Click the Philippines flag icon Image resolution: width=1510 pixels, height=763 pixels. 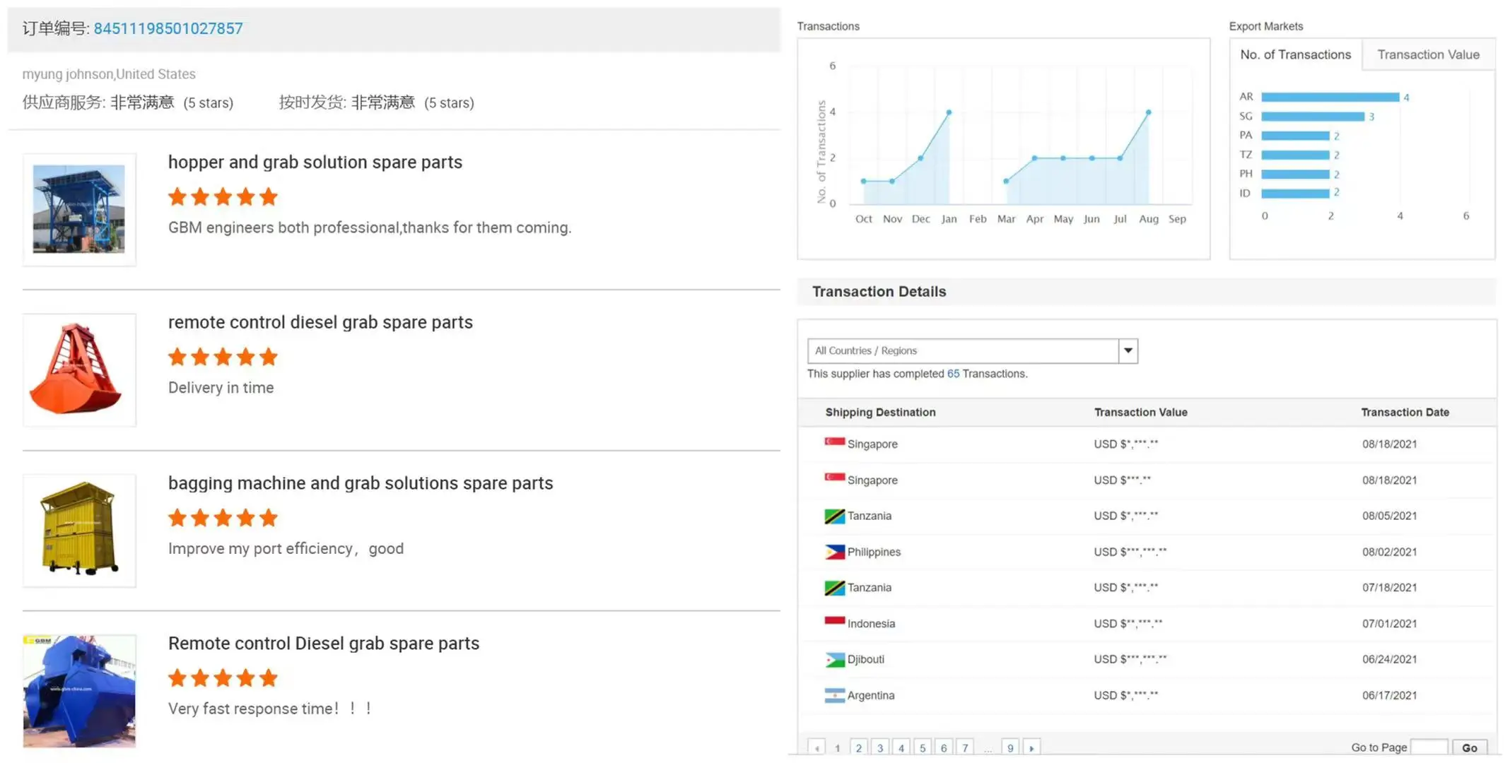tap(835, 552)
